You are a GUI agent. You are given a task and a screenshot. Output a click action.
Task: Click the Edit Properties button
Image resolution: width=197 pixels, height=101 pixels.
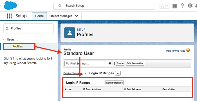pyautogui.click(x=135, y=63)
